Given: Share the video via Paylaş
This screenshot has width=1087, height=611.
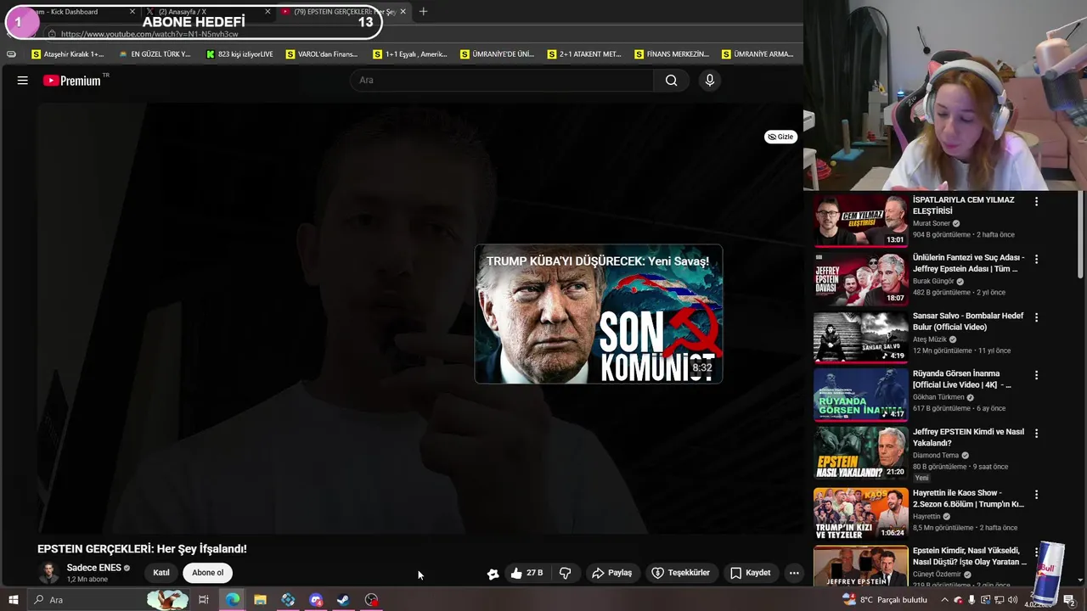Looking at the screenshot, I should click(x=612, y=573).
